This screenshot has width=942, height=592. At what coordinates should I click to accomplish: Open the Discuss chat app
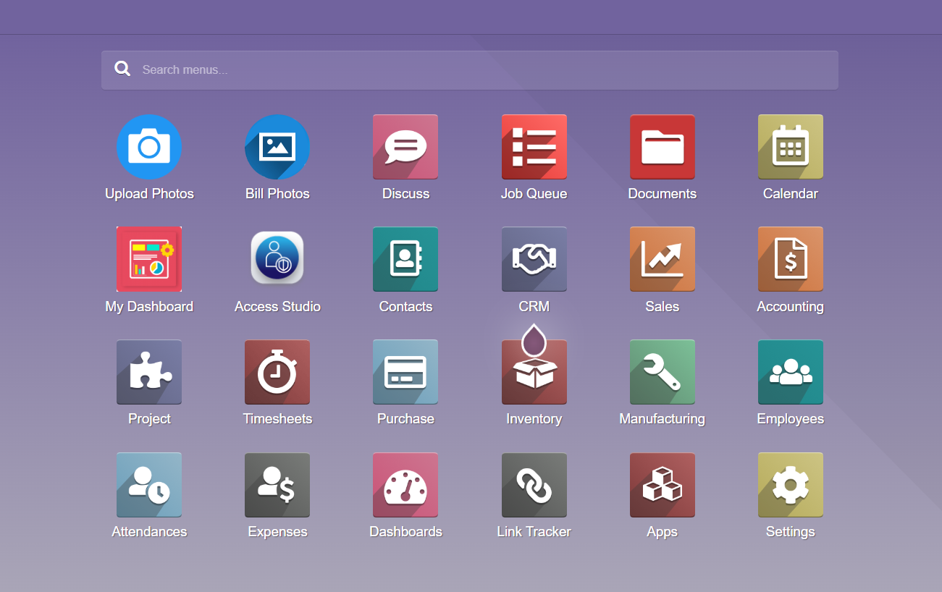tap(405, 147)
